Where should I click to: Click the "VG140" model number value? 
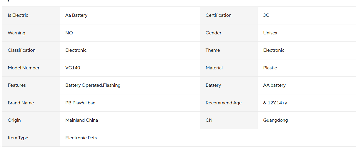click(x=73, y=68)
